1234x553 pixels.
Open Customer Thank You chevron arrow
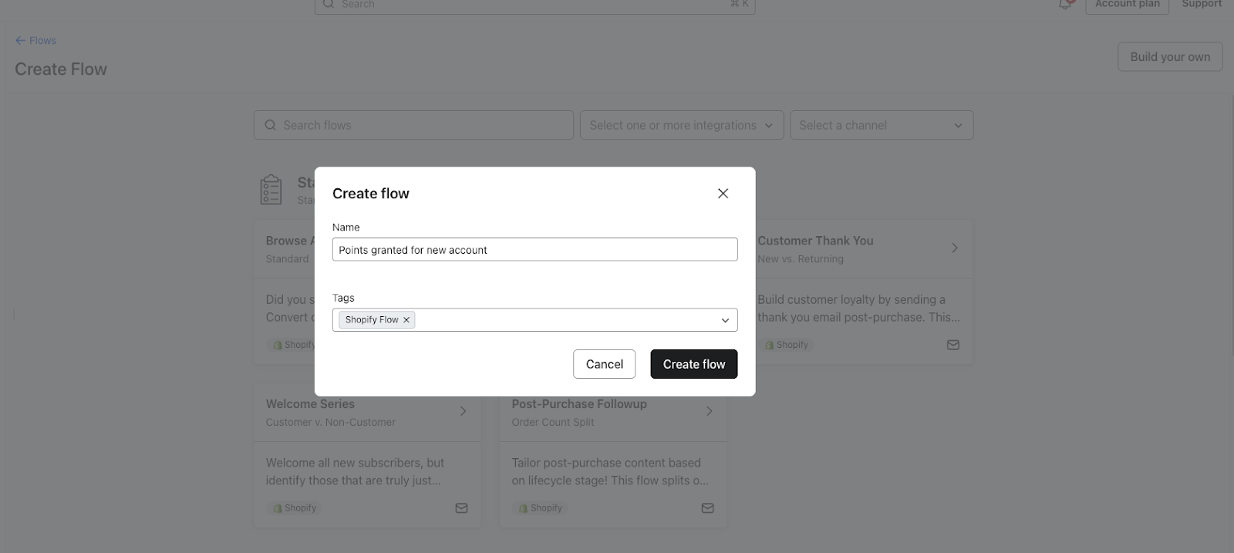(954, 248)
